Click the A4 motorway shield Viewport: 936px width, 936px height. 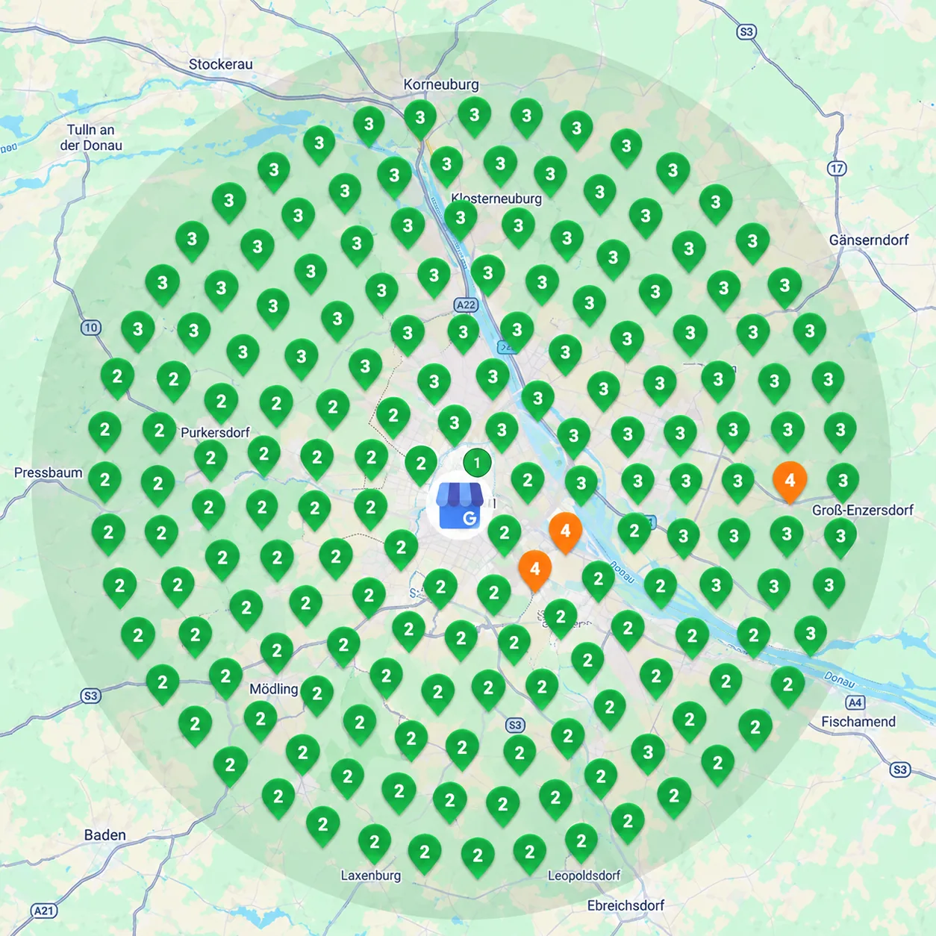[855, 702]
